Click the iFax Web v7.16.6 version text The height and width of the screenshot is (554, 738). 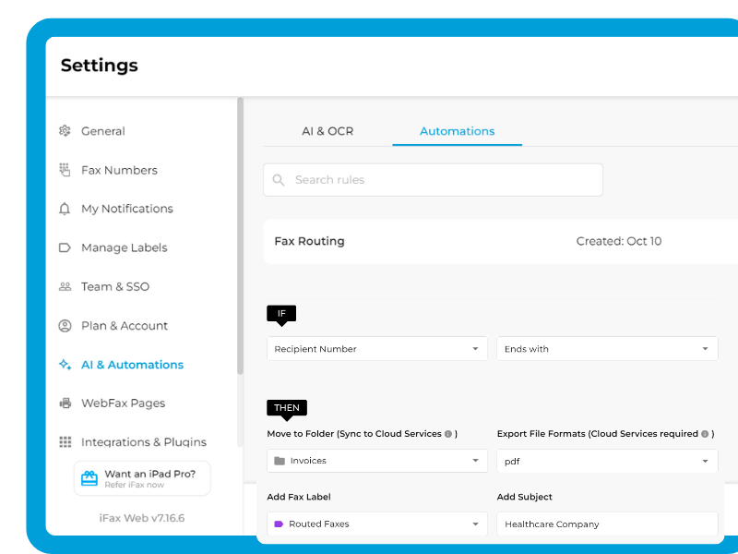pos(142,518)
